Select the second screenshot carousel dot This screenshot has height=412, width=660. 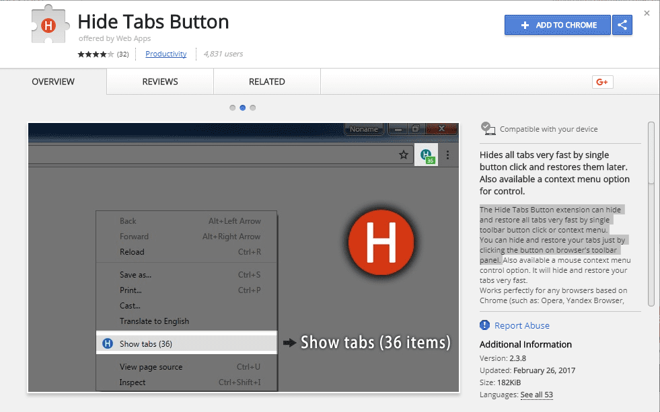pos(242,108)
